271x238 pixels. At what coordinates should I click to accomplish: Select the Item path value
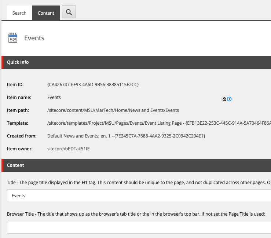[113, 110]
